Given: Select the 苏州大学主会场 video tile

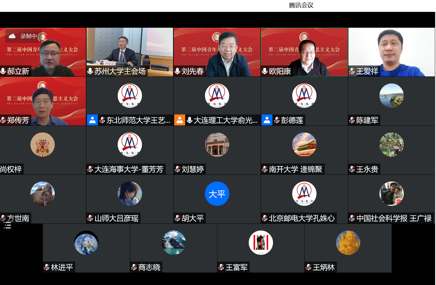Looking at the screenshot, I should 130,49.
